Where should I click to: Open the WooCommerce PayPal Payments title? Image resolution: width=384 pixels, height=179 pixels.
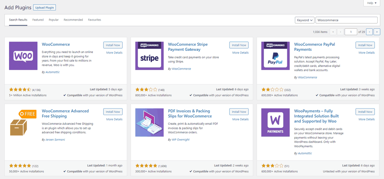[x=315, y=47]
